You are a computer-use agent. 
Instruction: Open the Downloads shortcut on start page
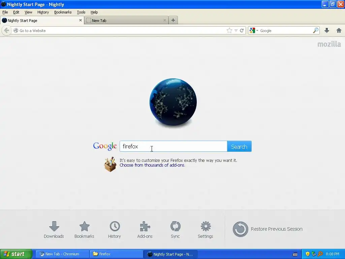[x=54, y=230]
